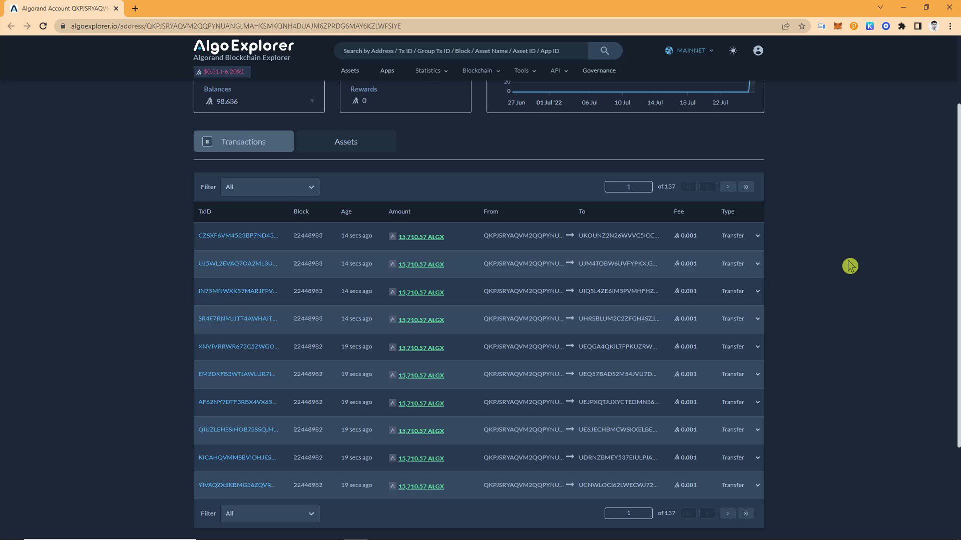The width and height of the screenshot is (961, 540).
Task: Bookmark this page with star icon
Action: point(802,26)
